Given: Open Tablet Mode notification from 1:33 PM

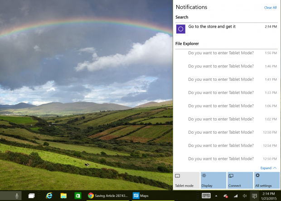Looking at the screenshot, I should (227, 93).
